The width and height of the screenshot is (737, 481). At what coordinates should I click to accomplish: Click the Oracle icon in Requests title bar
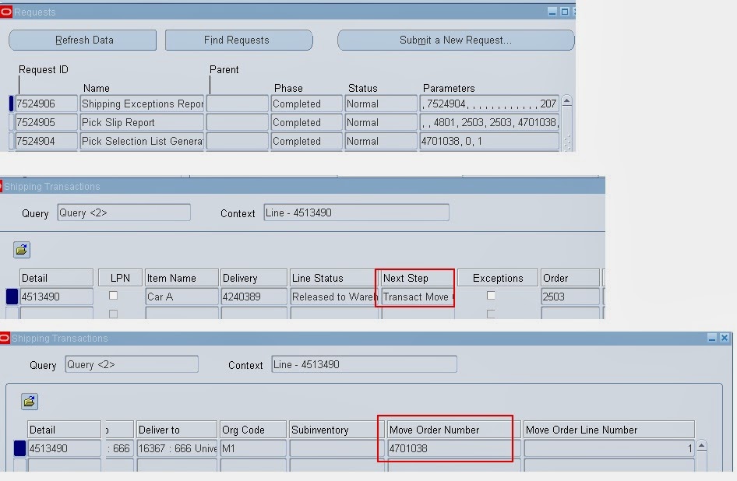(x=6, y=12)
